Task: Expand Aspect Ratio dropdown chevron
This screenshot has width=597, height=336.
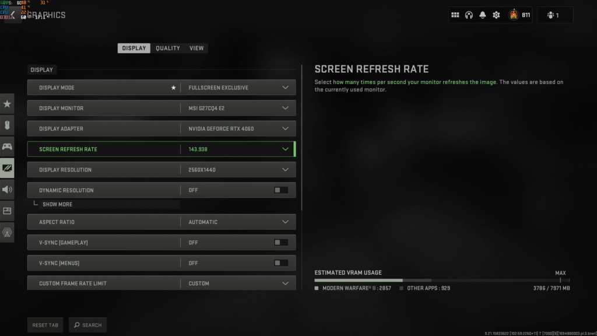Action: (285, 222)
